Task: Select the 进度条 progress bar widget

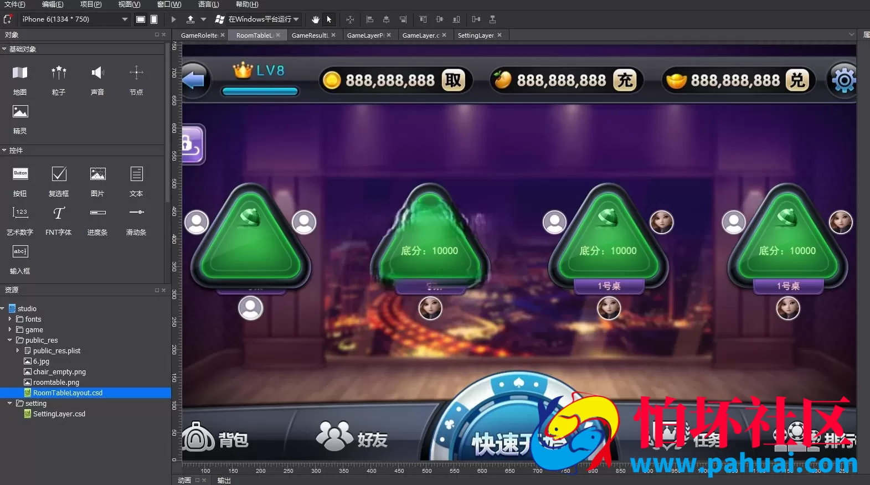Action: [97, 220]
